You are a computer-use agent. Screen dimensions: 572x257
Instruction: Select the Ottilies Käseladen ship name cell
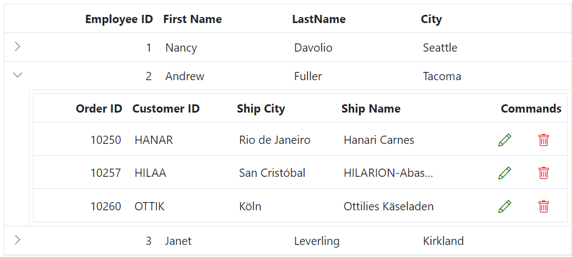coord(389,206)
